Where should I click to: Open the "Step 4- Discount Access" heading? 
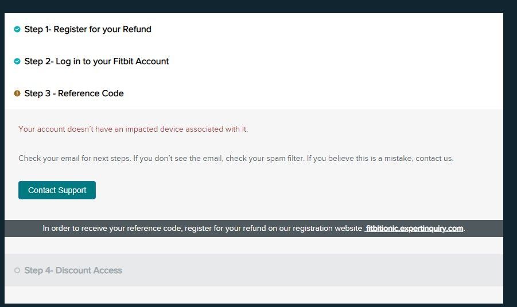click(x=73, y=270)
